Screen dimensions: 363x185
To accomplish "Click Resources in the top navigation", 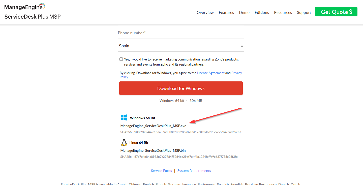I will (283, 13).
